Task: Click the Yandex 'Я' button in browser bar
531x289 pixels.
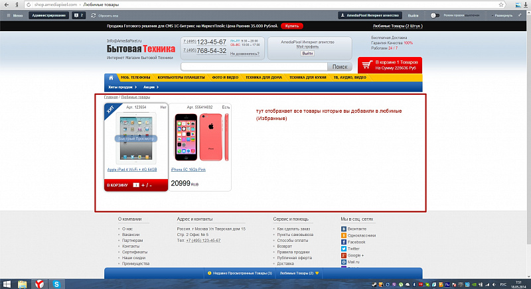Action: coord(17,5)
